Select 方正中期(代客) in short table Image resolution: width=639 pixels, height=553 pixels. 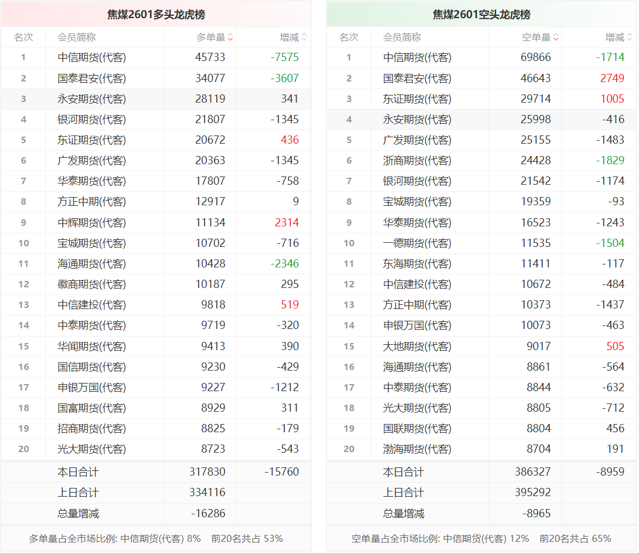coord(417,305)
